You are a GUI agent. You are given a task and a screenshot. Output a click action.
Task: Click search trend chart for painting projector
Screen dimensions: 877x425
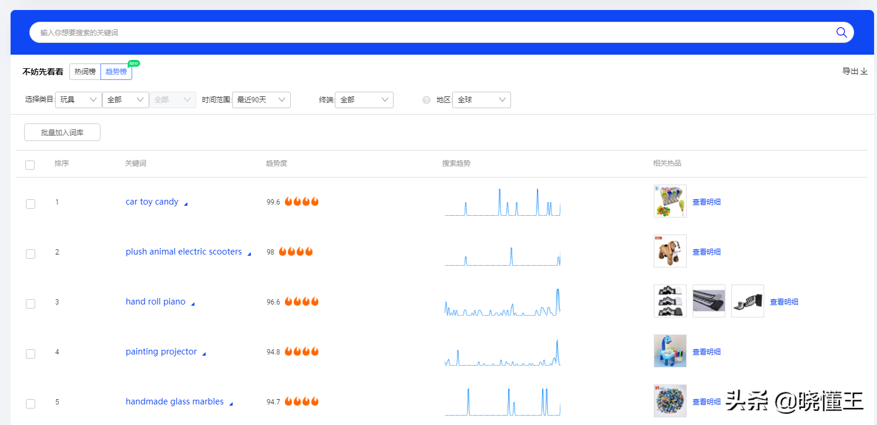click(x=503, y=352)
